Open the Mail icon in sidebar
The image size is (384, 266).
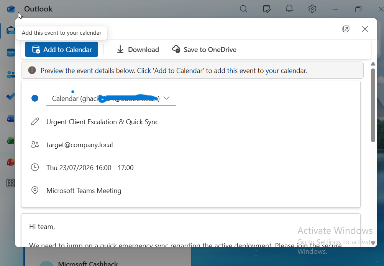pos(10,30)
